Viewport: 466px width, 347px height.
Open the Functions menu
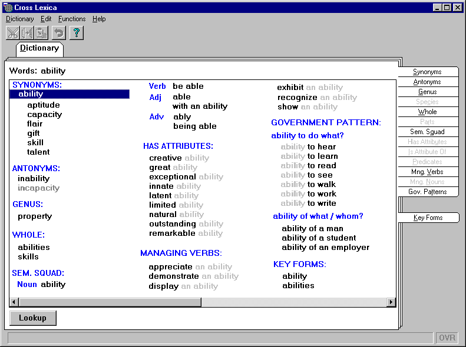click(72, 19)
